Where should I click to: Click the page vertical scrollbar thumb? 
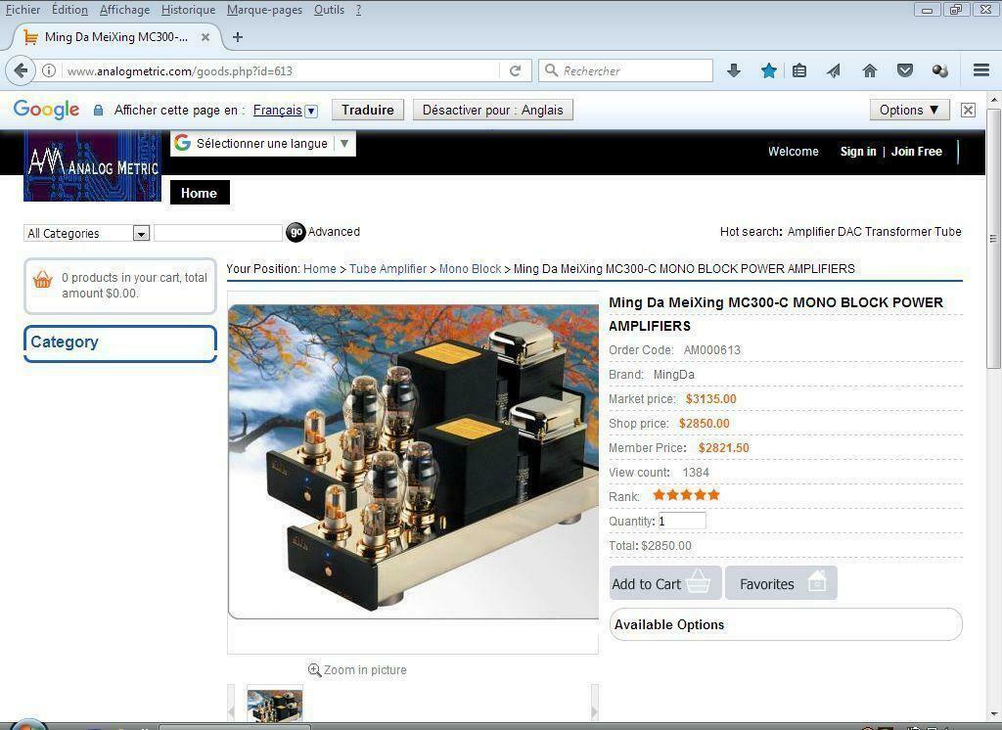click(x=993, y=238)
